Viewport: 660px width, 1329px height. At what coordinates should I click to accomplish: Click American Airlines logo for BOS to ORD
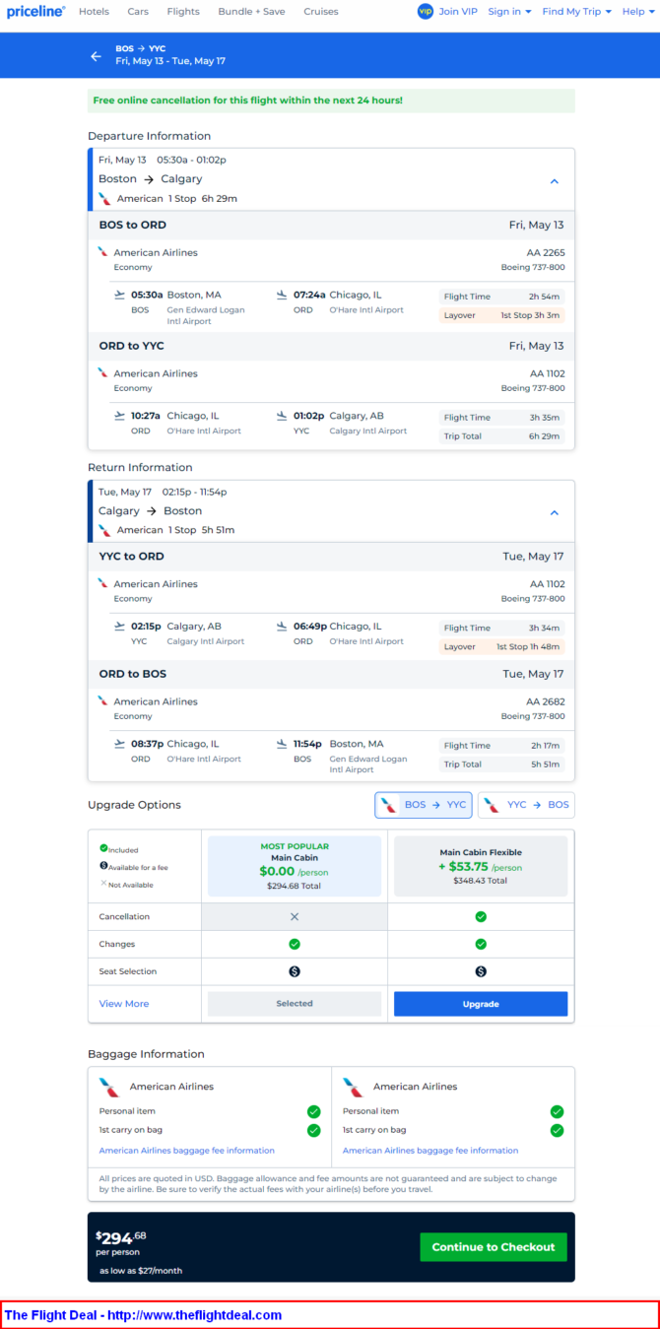click(x=102, y=252)
